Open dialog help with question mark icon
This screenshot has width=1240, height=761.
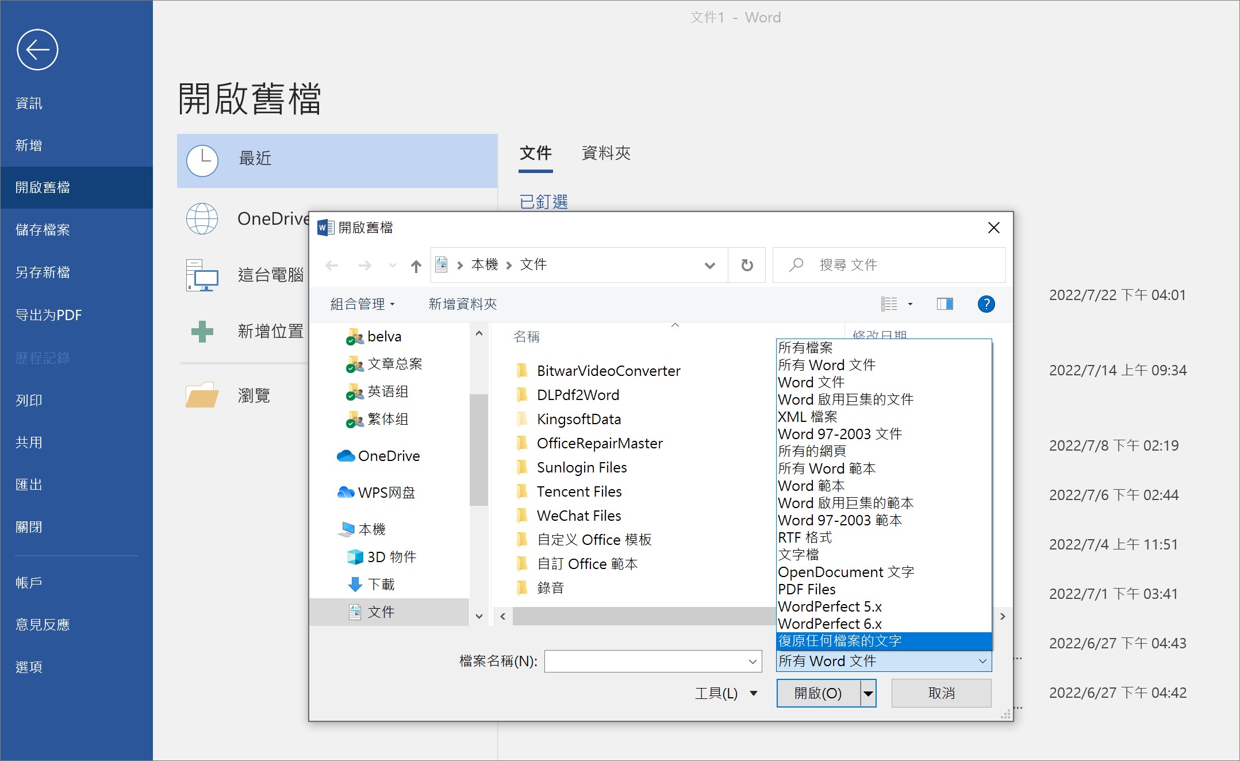(986, 304)
